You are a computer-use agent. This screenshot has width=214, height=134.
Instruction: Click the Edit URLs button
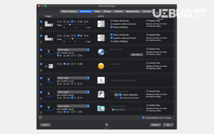tap(137, 55)
